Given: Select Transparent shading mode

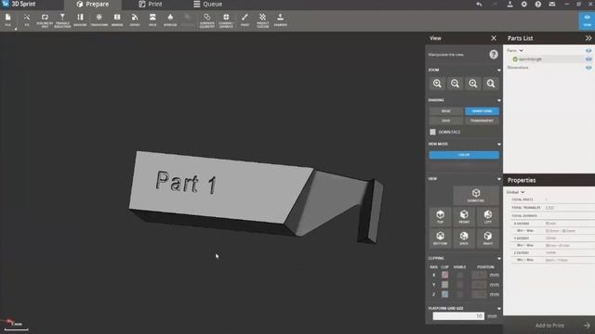Looking at the screenshot, I should (x=482, y=121).
